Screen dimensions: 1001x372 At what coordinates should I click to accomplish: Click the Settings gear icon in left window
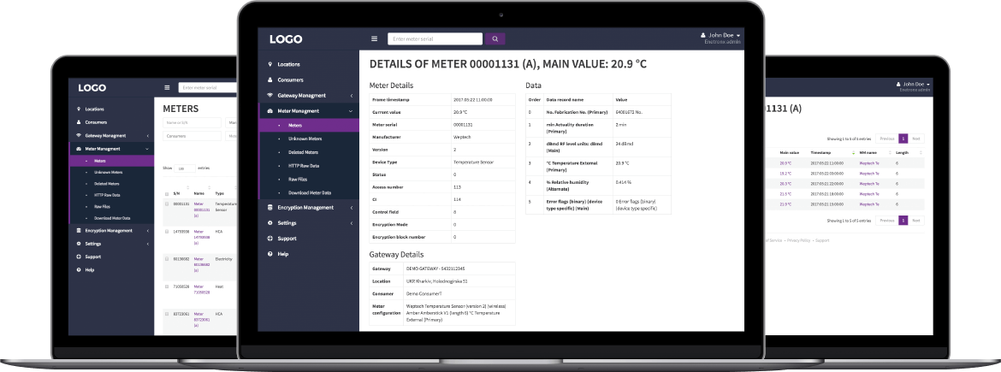coord(79,244)
